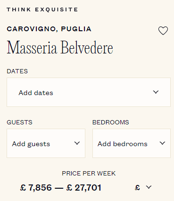Viewport: 174px width, 201px height.
Task: Open the Add guests dropdown
Action: point(46,143)
